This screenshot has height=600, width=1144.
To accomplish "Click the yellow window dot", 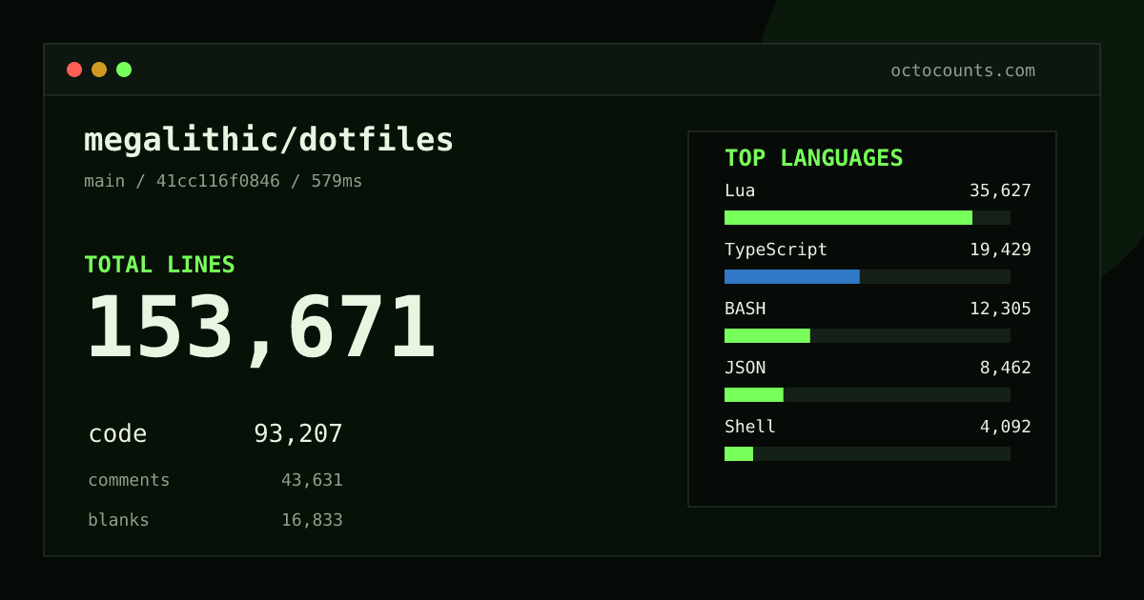I will (x=99, y=70).
